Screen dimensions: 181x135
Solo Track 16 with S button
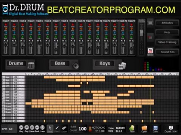(x=133, y=41)
